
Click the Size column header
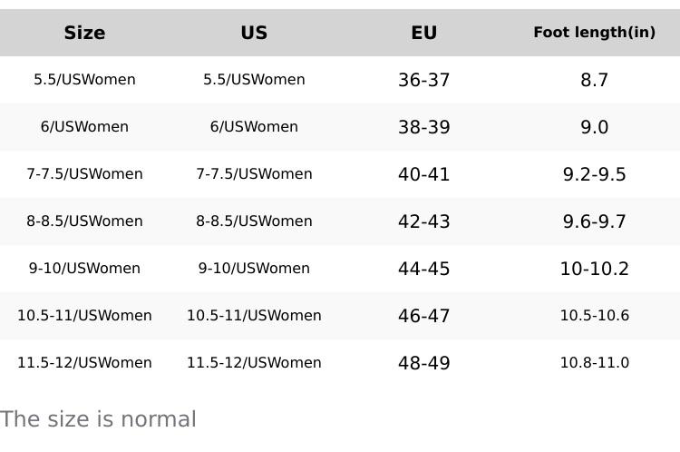coord(84,33)
